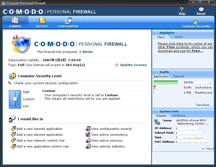This screenshot has height=167, width=216.
Task: Click the Custom Security label in header
Action: coord(196,26)
